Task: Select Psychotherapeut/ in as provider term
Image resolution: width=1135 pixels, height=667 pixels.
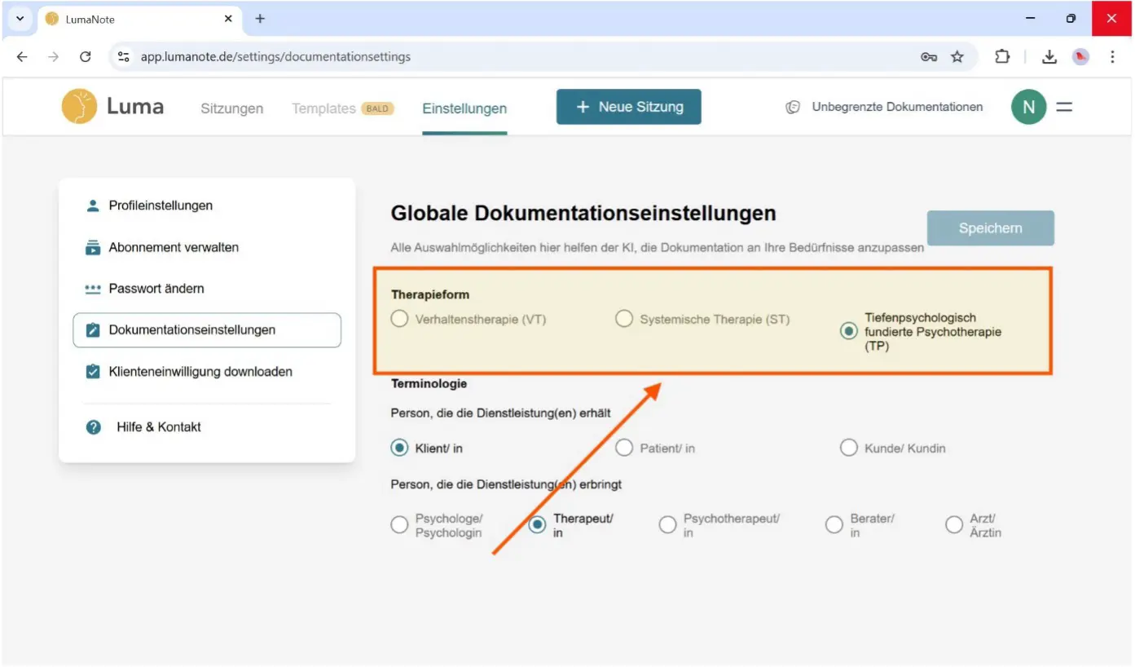Action: tap(668, 524)
